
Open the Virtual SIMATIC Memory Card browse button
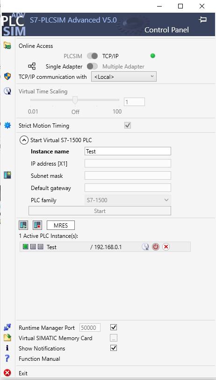114,338
